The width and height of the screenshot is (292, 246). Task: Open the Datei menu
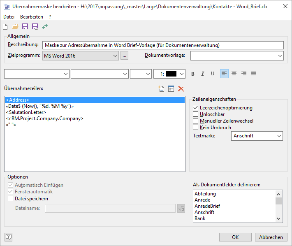pos(9,17)
